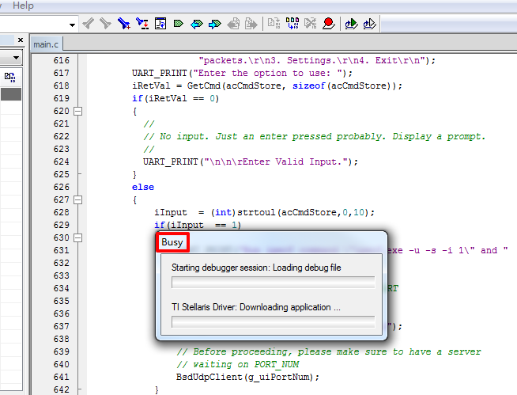Viewport: 517px width, 395px height.
Task: Open the Find dialog with blue flashlight
Action: 123,24
